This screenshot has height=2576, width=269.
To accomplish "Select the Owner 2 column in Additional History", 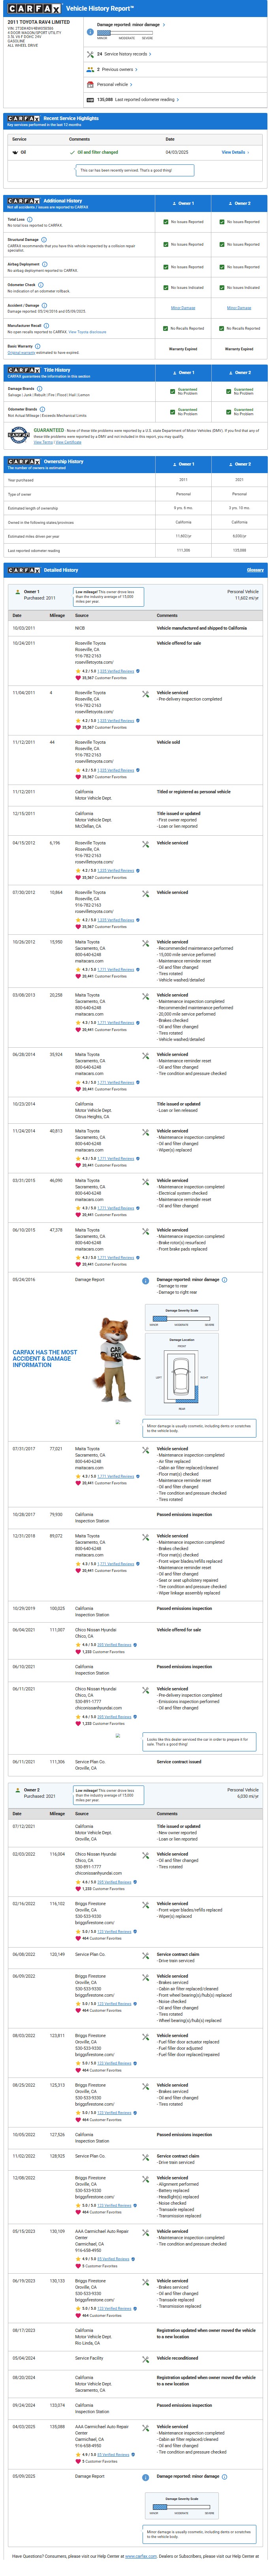I will (x=239, y=202).
